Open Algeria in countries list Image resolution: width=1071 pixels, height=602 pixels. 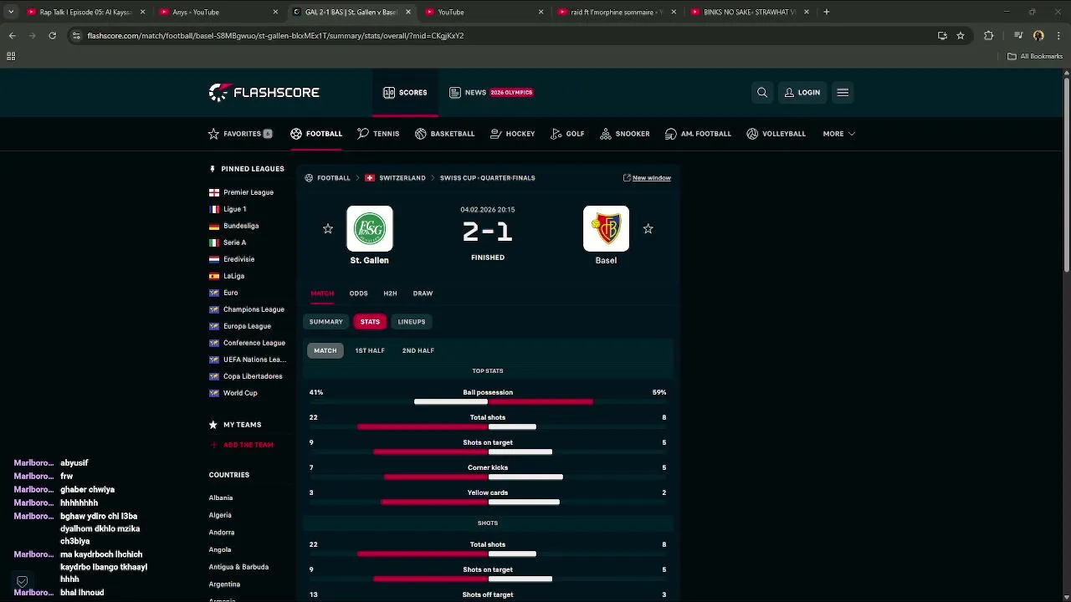220,515
